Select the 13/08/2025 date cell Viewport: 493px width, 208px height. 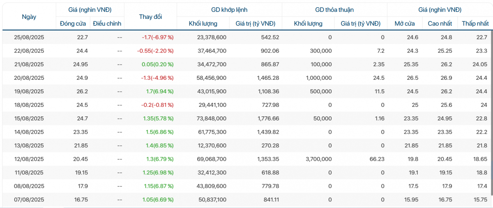[x=29, y=146]
